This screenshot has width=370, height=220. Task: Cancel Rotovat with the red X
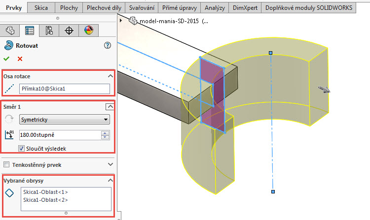tap(20, 59)
